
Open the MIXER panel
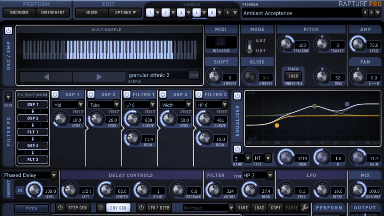(91, 13)
